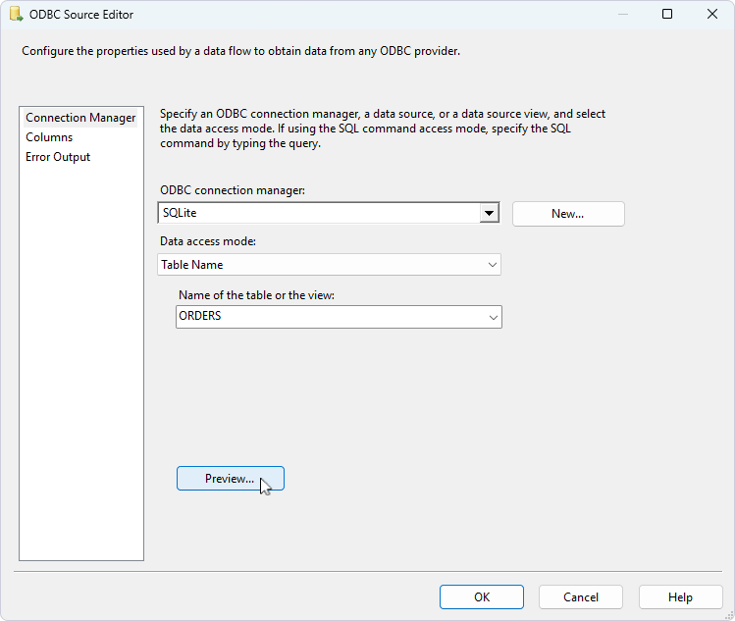The image size is (735, 621).
Task: Open Data access mode chevron arrow
Action: tap(492, 265)
